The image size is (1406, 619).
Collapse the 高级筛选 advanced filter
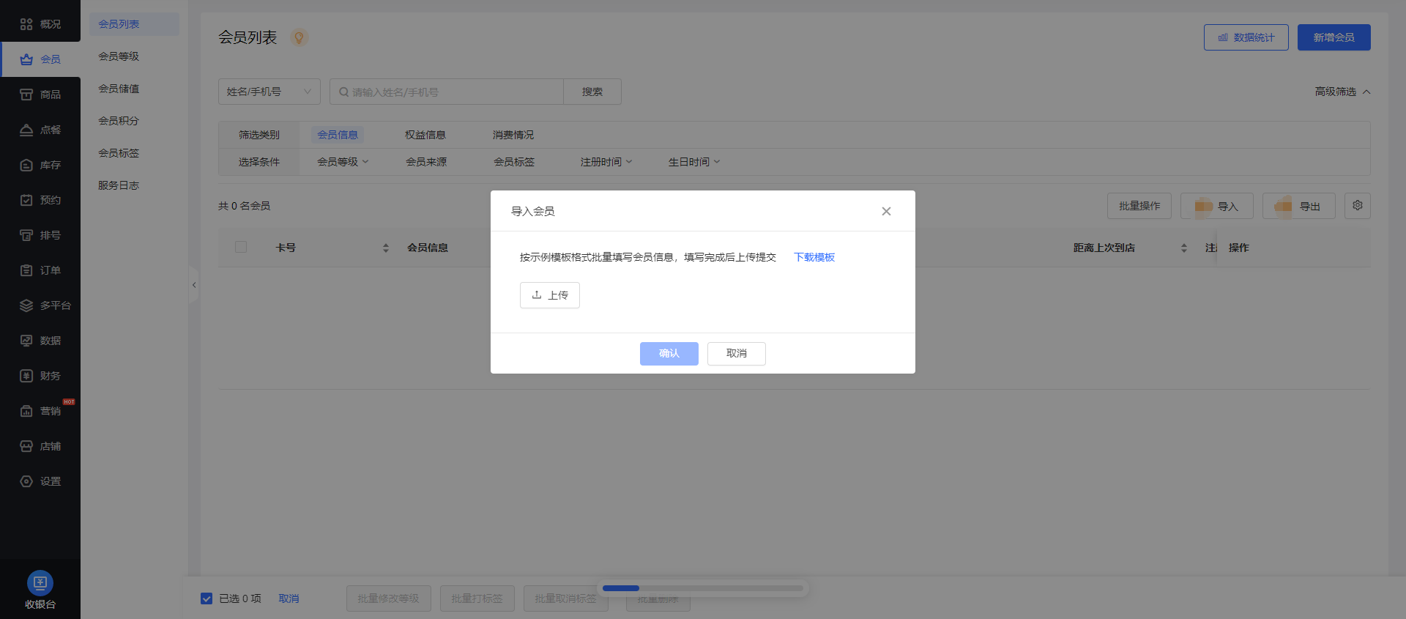(x=1342, y=92)
